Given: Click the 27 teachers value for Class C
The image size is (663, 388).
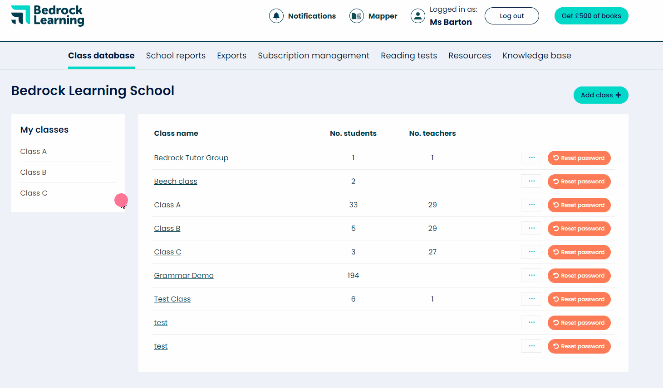Looking at the screenshot, I should pos(432,252).
